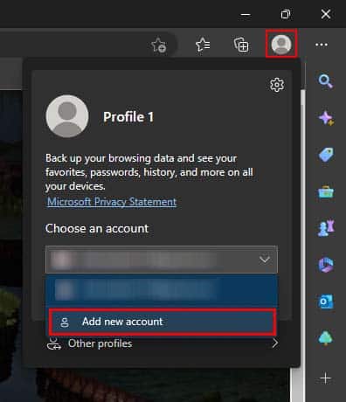The height and width of the screenshot is (402, 346).
Task: Click the large Profile 1 avatar picture
Action: click(x=67, y=116)
